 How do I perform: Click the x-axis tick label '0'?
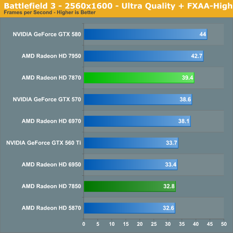tap(83, 224)
